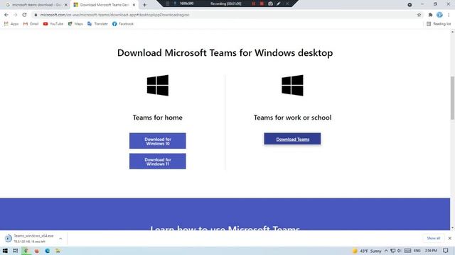
Task: Open the Maps bookmark
Action: click(x=75, y=23)
